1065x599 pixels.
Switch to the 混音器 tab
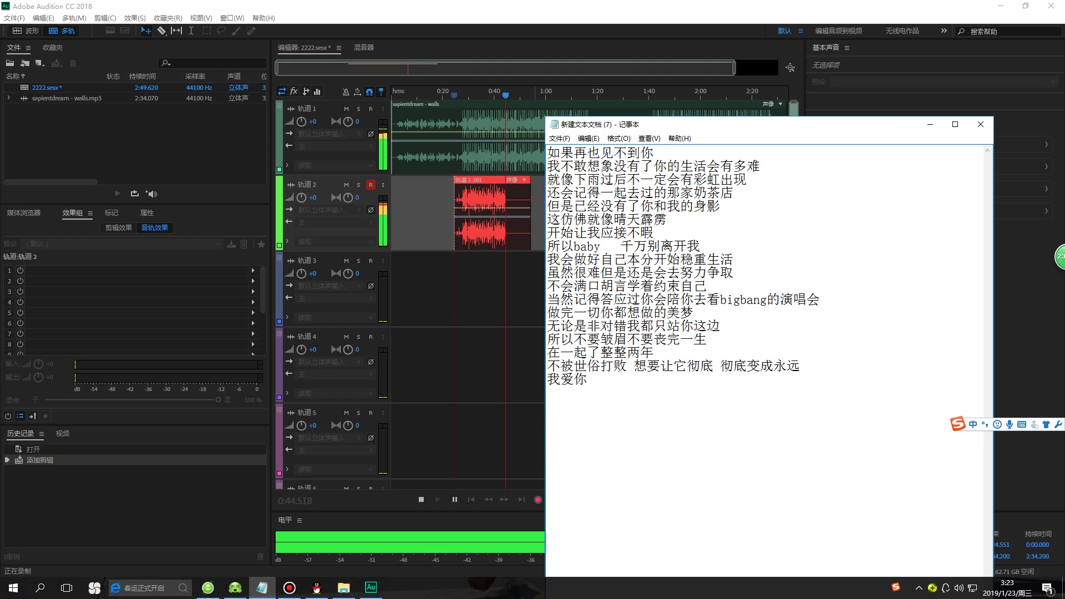click(364, 48)
